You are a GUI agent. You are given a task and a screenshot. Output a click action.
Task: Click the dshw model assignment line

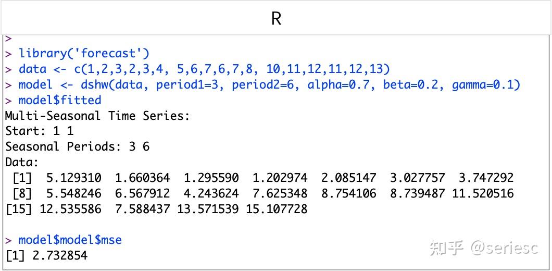click(269, 84)
